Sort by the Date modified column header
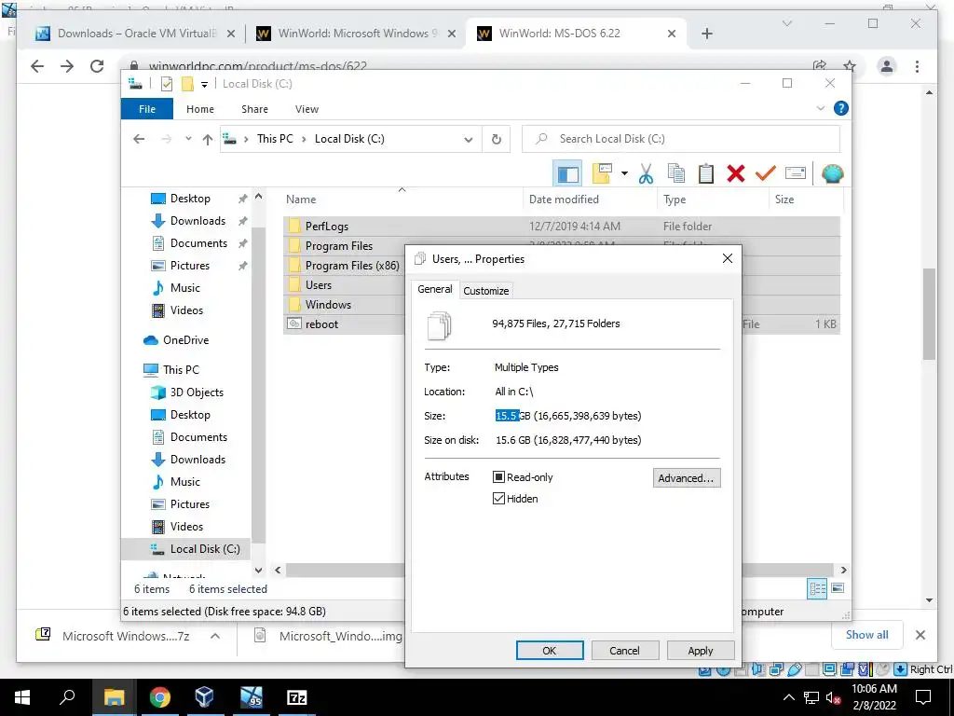Screen dimensions: 954x716 (x=590, y=200)
